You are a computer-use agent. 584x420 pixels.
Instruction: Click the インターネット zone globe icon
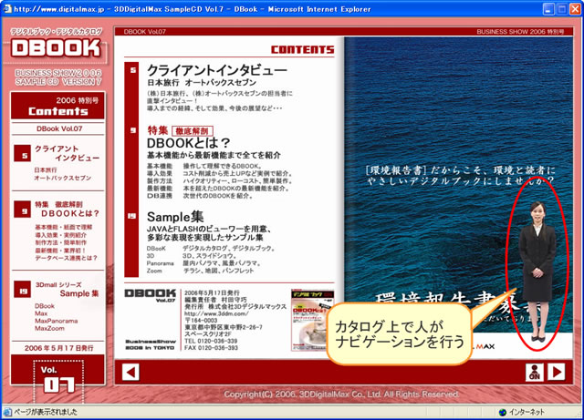click(503, 412)
